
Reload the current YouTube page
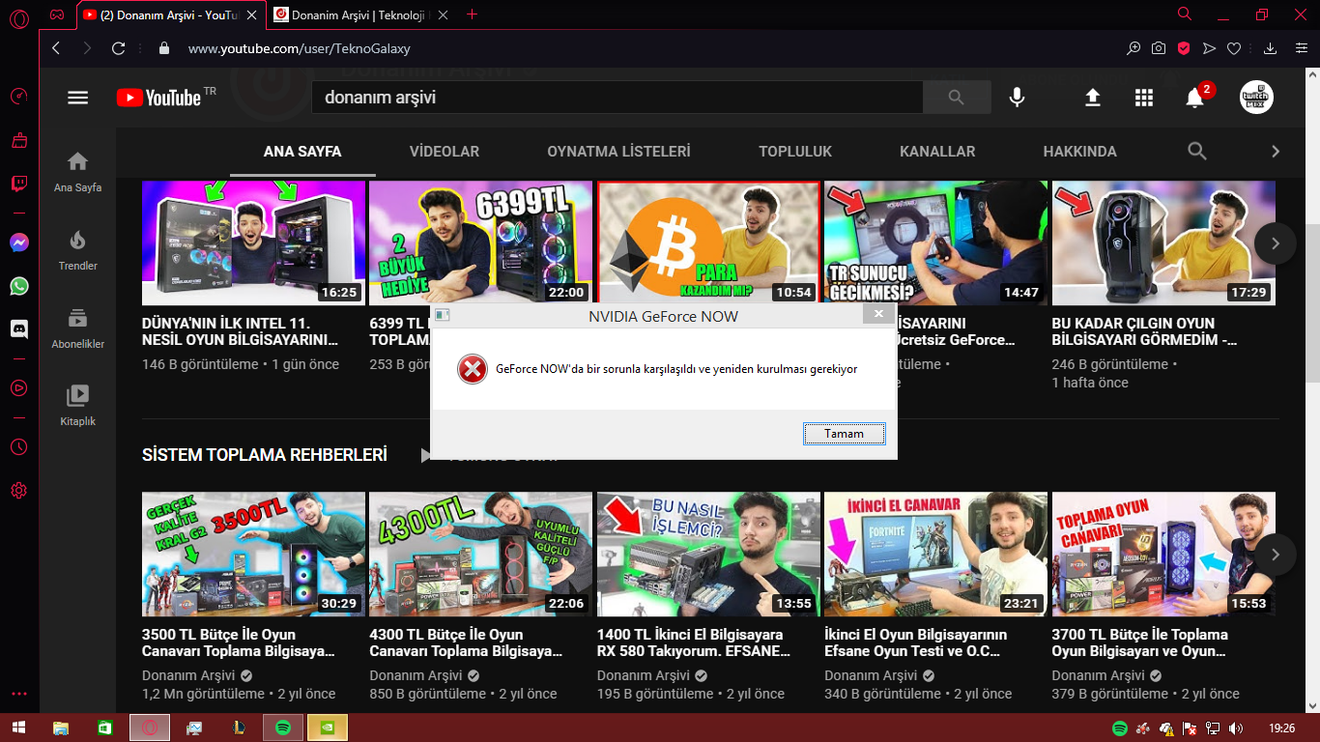coord(119,48)
